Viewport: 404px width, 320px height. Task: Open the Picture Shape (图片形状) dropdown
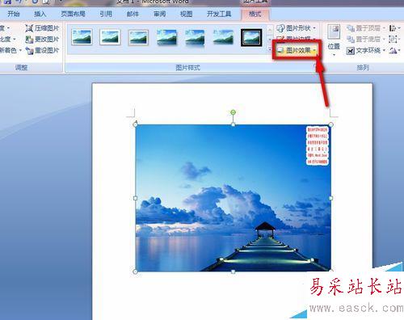(x=297, y=28)
